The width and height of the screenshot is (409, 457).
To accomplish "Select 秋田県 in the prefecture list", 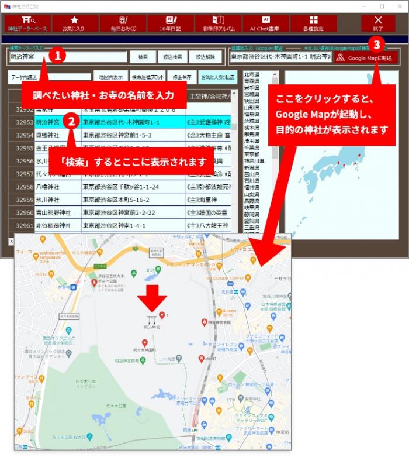I will click(251, 101).
